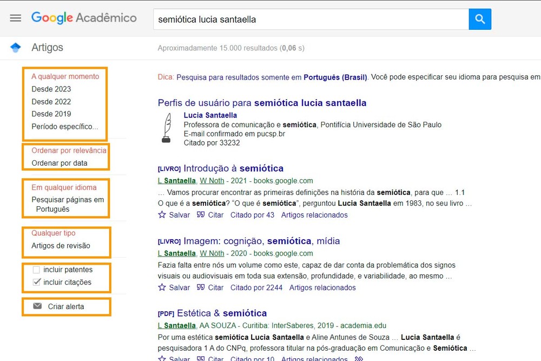Click the quote icon for Introdução à semiótica
The width and height of the screenshot is (541, 361).
click(x=201, y=215)
